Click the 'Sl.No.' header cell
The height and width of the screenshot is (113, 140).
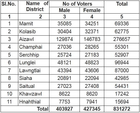point(9,7)
